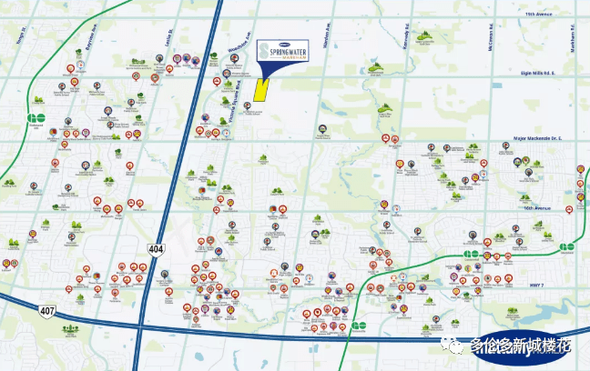
Task: Click the Warden Ave. road label
Action: tap(327, 35)
